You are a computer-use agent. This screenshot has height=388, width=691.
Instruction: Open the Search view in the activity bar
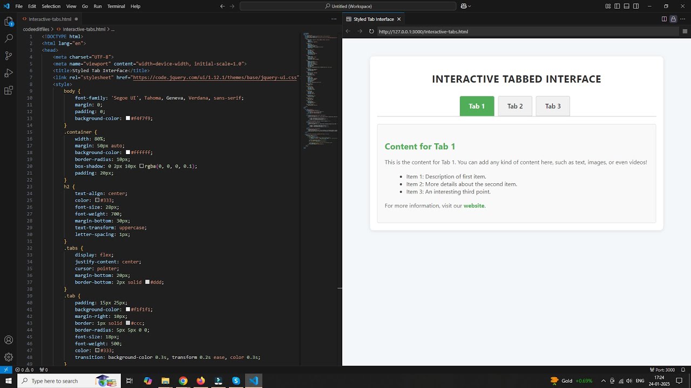(9, 39)
